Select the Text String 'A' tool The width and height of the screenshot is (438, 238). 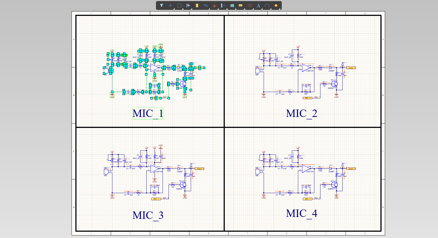coord(258,5)
